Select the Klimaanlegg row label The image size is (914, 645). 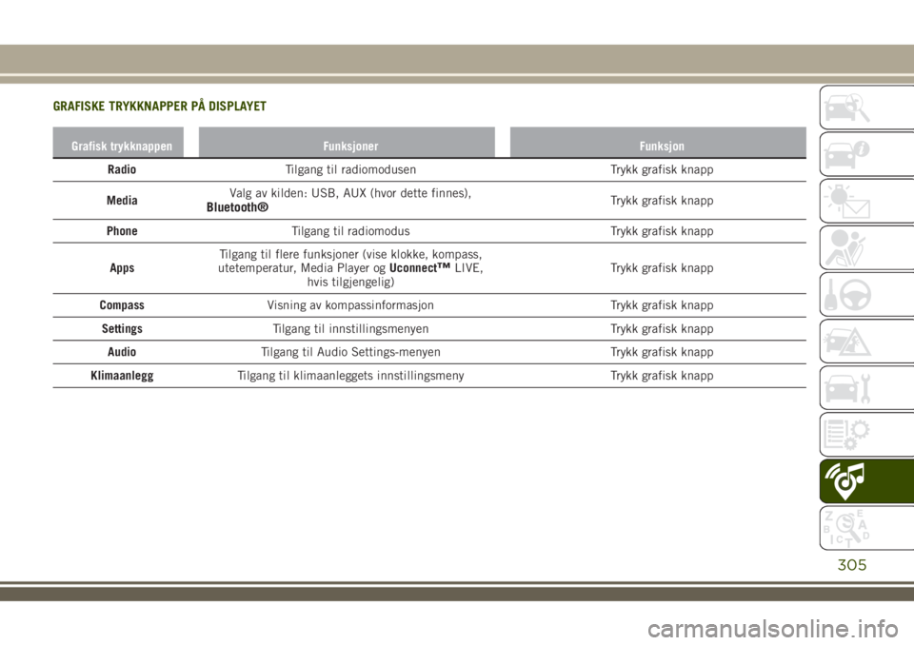pos(122,375)
